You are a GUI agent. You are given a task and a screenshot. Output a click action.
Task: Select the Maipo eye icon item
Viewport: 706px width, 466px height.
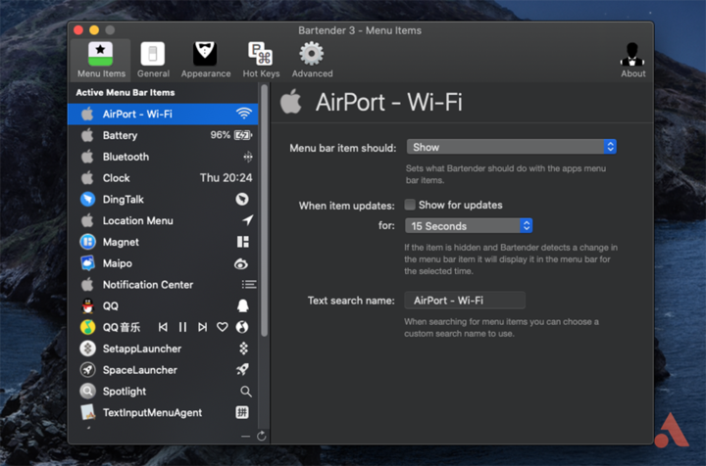(x=241, y=264)
